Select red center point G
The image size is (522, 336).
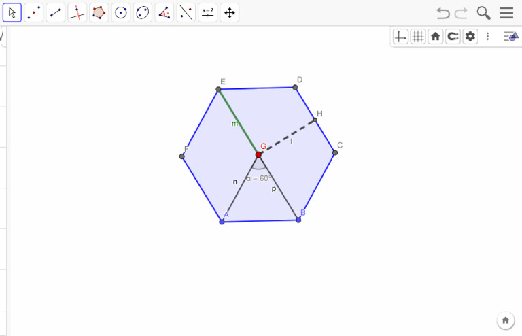pyautogui.click(x=258, y=154)
